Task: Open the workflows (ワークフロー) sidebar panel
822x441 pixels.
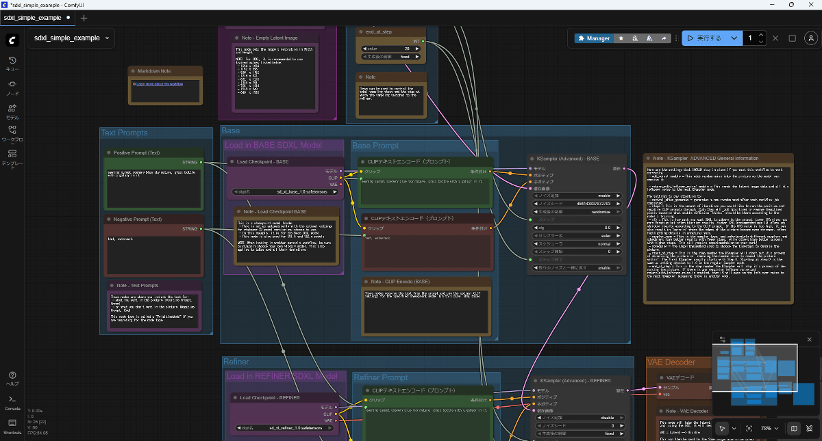Action: pos(12,133)
